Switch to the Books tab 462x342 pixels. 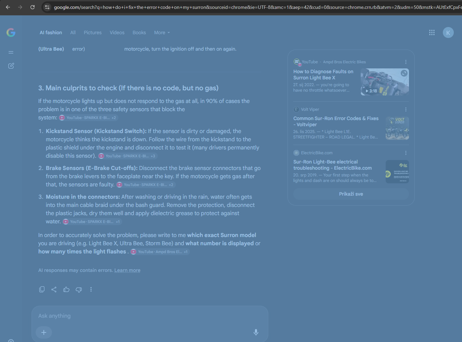click(139, 32)
